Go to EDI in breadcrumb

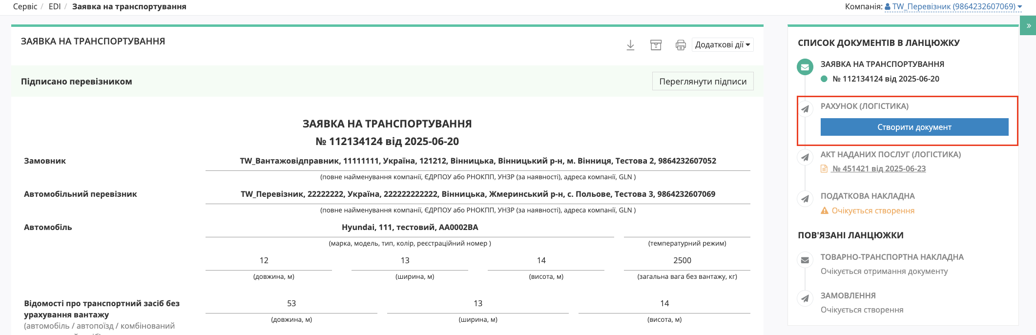(55, 6)
